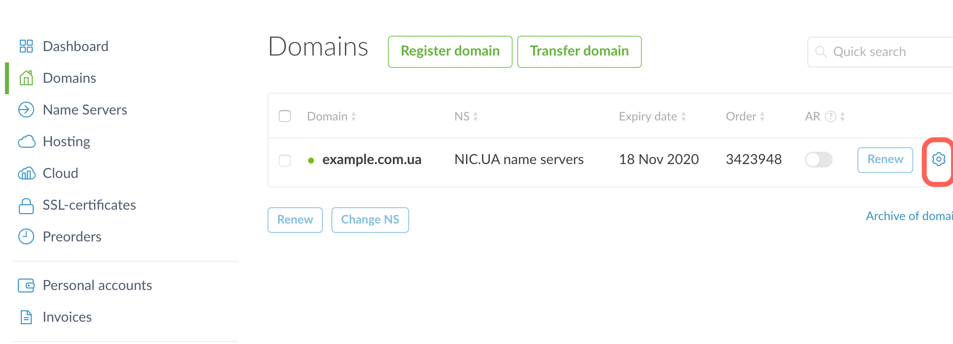Screen dimensions: 953x344
Task: Click the Change NS button
Action: (370, 220)
